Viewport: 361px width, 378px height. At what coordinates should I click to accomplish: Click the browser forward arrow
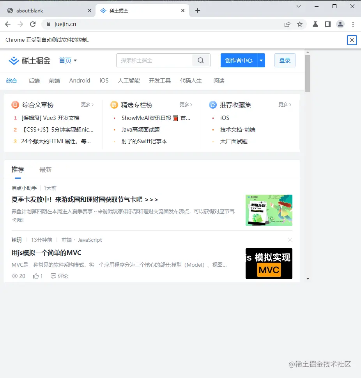tap(20, 24)
